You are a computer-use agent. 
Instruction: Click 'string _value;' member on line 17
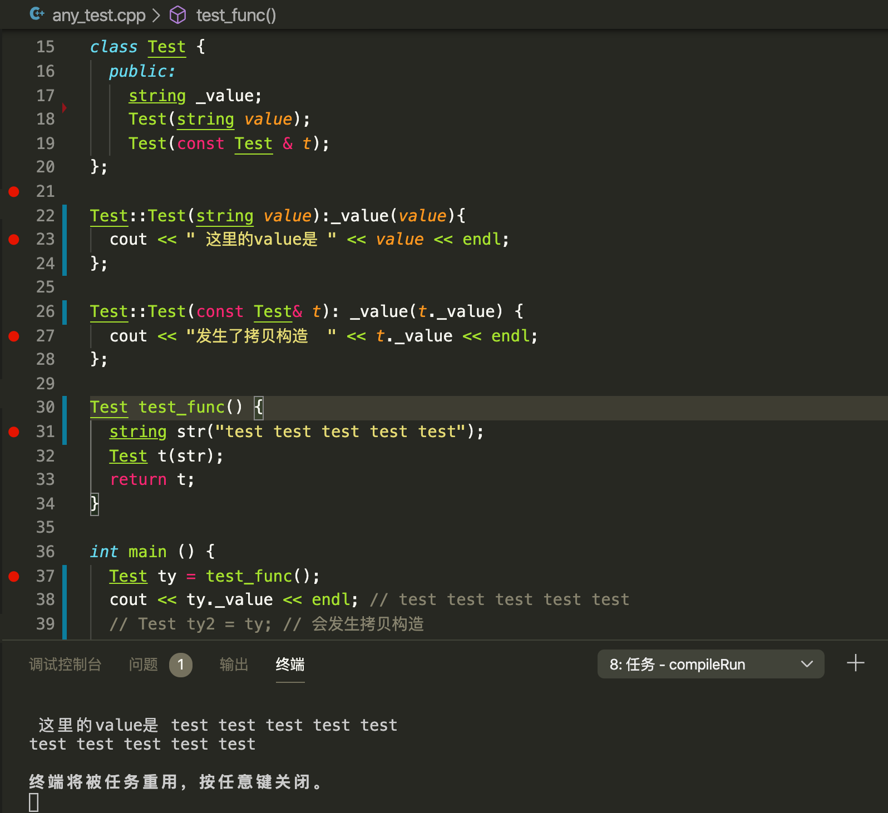click(x=195, y=96)
